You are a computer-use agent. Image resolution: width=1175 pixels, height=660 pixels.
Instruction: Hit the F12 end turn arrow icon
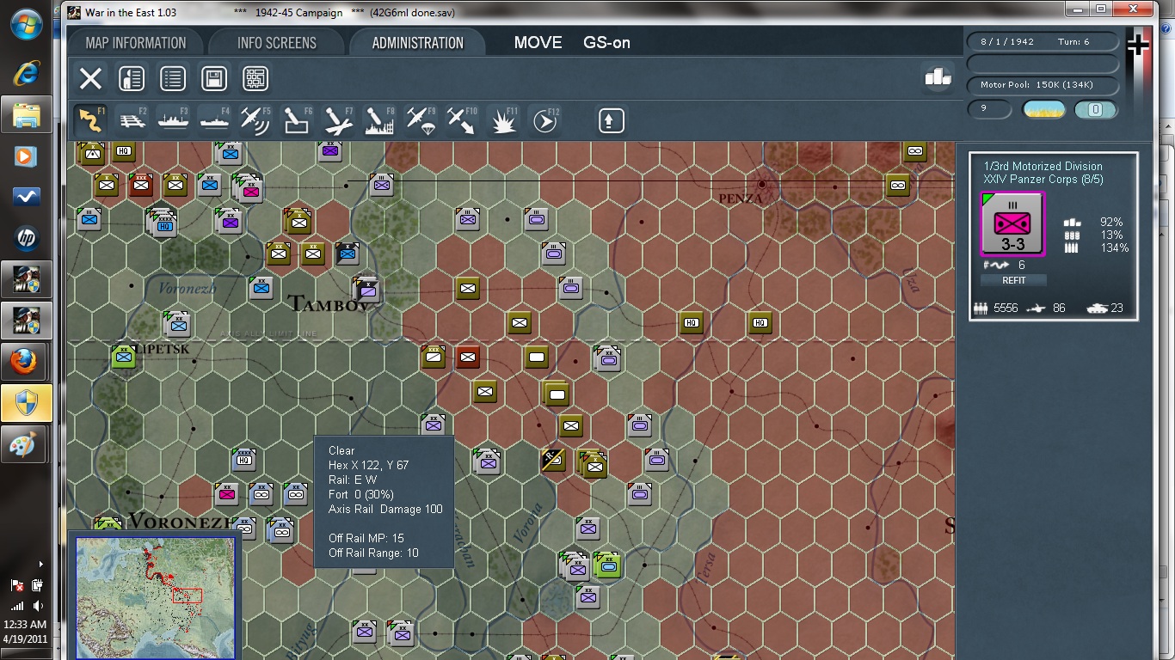[544, 120]
